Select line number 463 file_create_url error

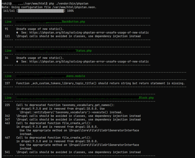7,123
